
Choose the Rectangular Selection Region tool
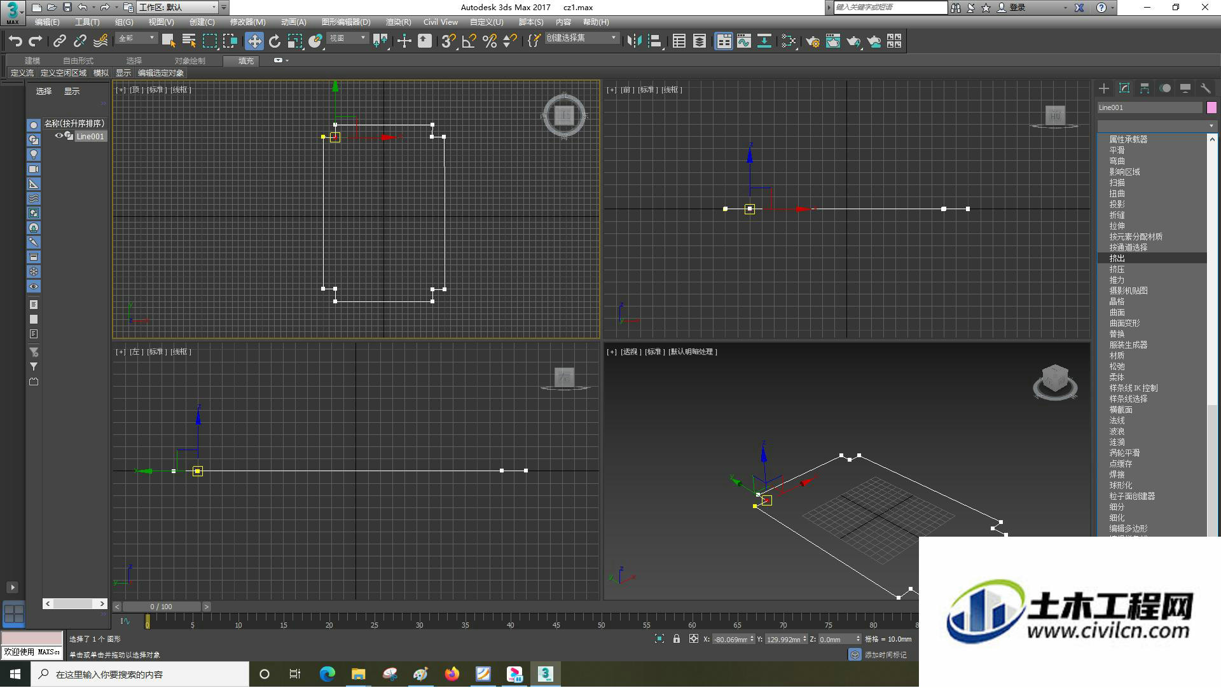(209, 41)
